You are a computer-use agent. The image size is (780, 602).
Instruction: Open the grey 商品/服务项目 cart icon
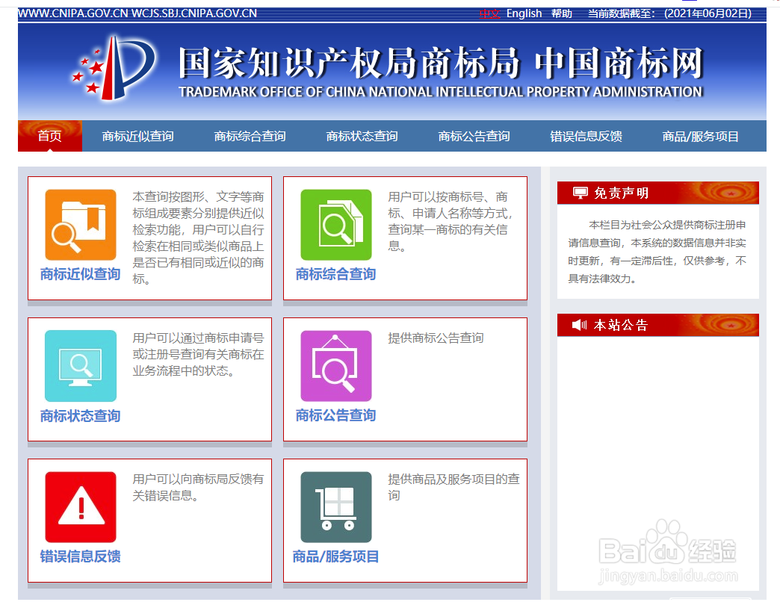point(336,507)
